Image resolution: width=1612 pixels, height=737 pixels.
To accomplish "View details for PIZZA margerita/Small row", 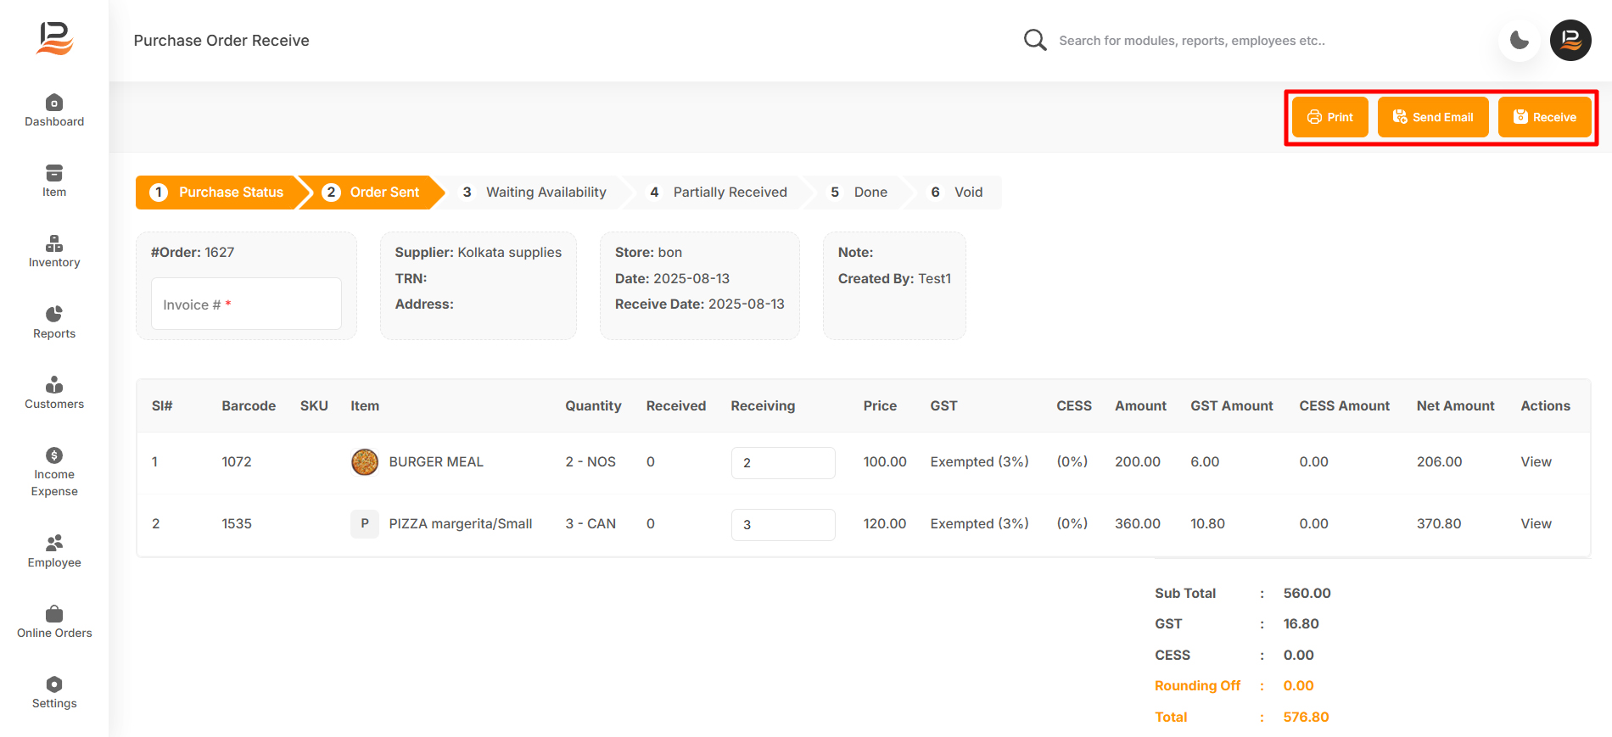I will point(1536,524).
